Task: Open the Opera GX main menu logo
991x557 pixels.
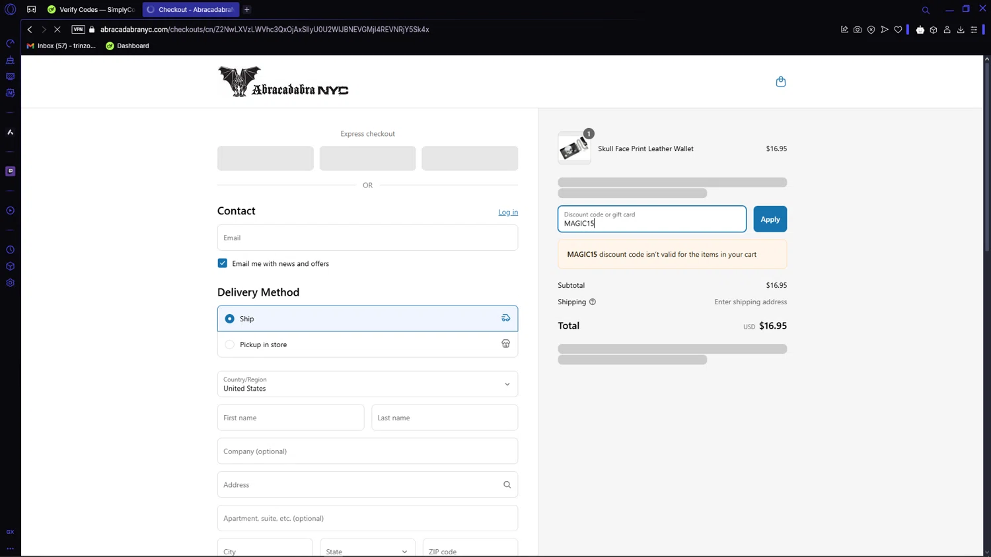Action: tap(11, 9)
